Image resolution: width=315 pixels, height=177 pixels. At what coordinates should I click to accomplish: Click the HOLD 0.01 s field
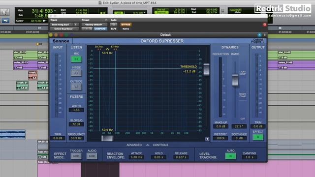tap(158, 157)
